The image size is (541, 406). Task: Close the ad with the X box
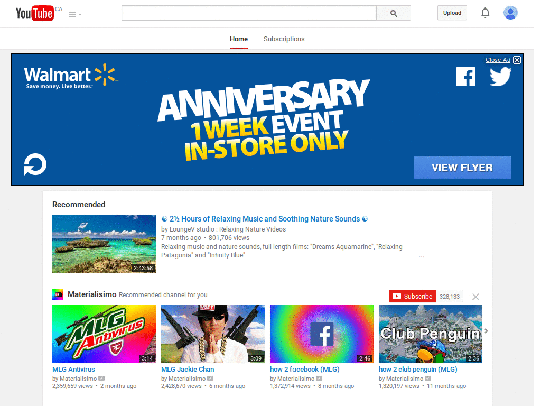(x=517, y=60)
